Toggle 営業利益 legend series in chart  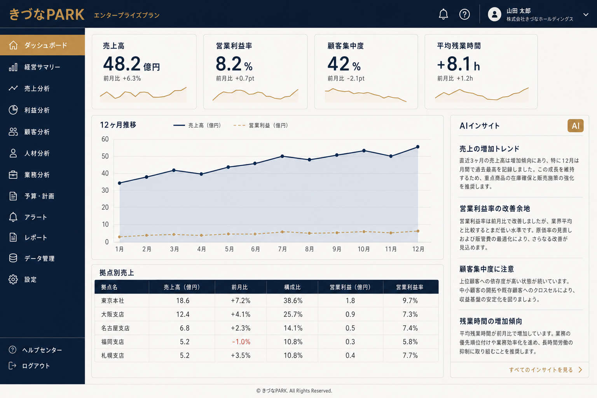(x=260, y=125)
